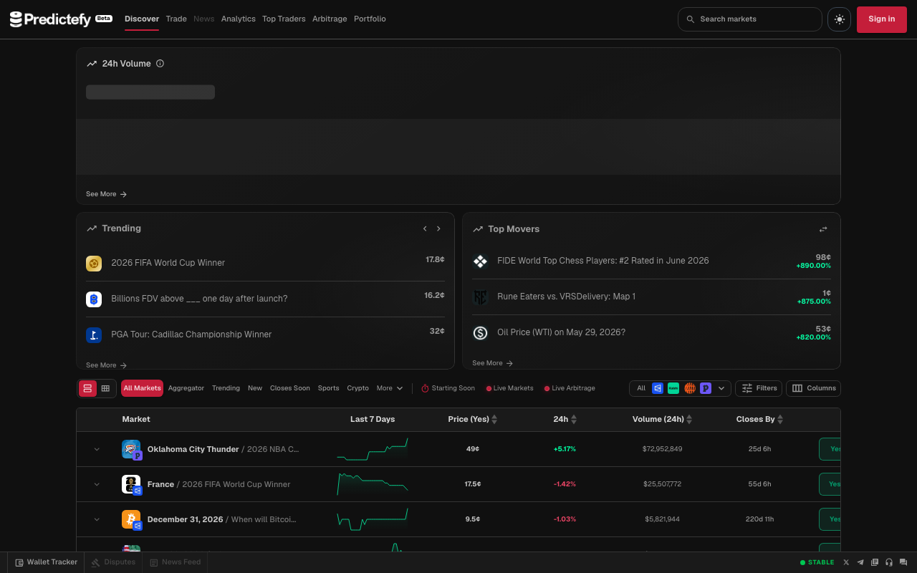Click the Predictefy logo
The image size is (917, 573).
click(x=60, y=19)
